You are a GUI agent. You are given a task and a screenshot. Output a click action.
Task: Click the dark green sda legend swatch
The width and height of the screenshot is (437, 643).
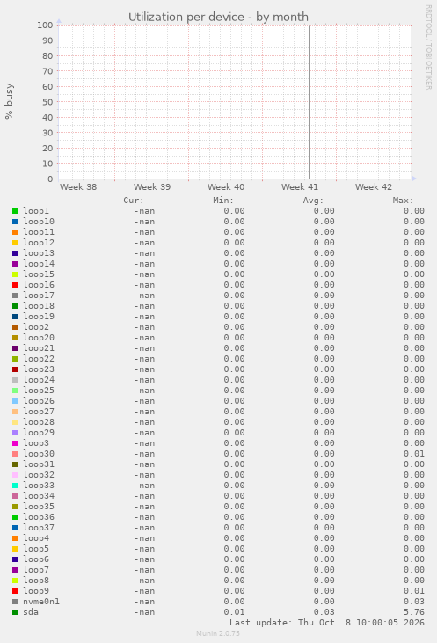tap(15, 612)
